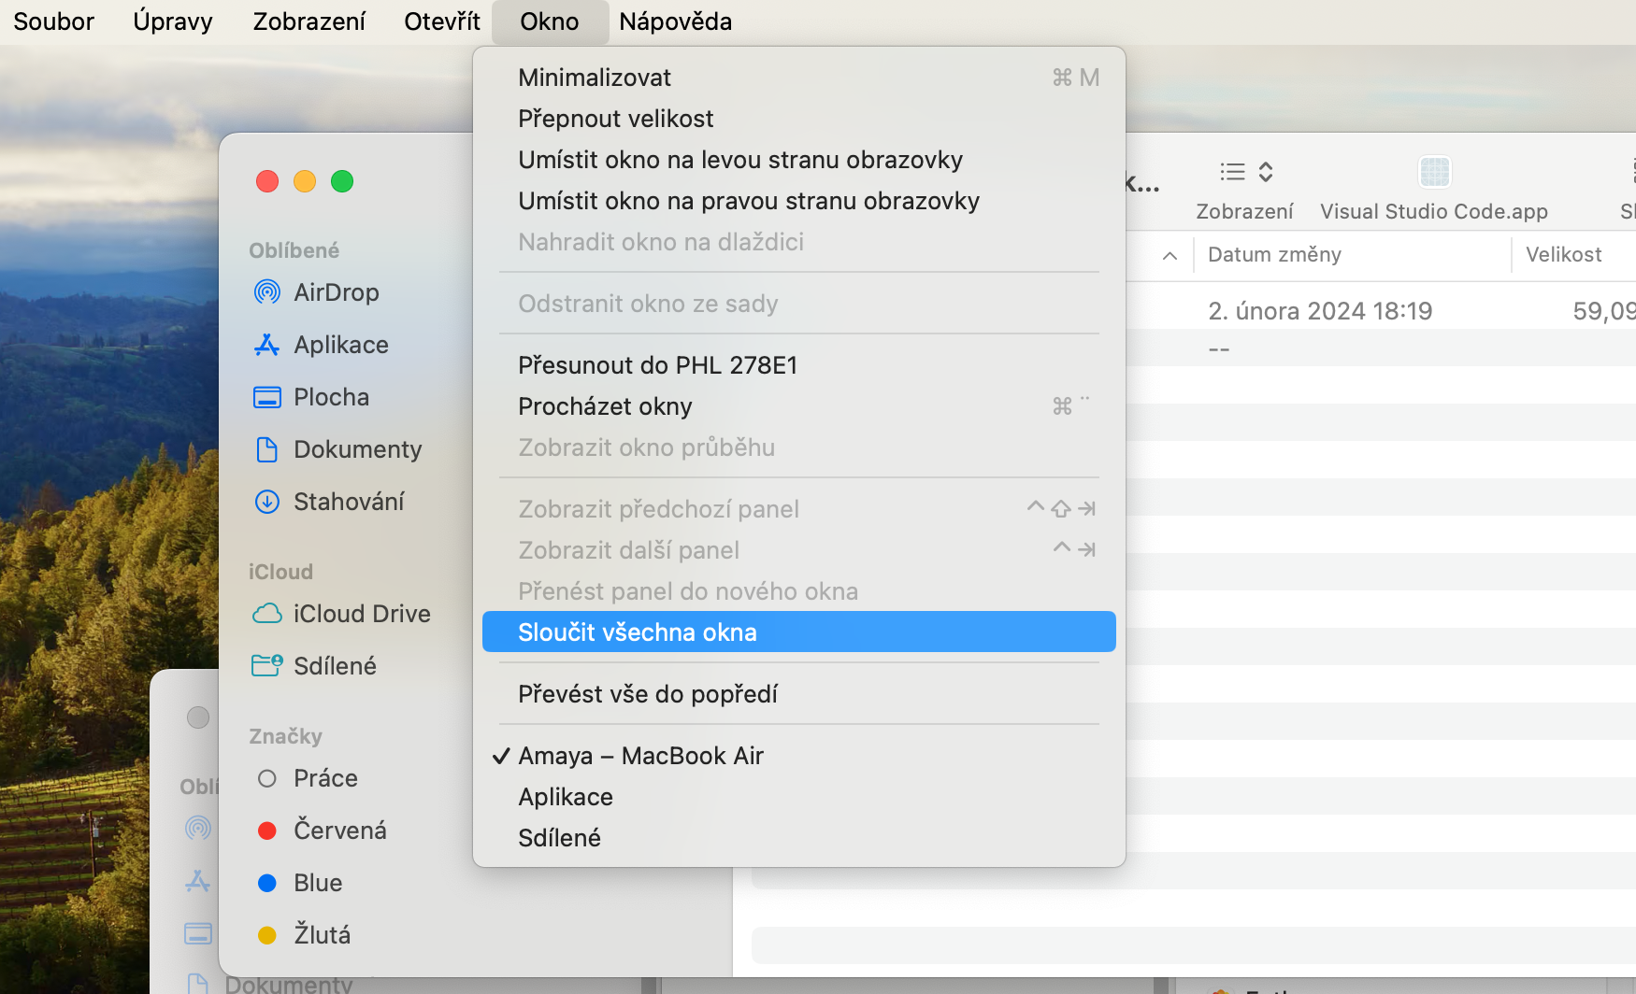The image size is (1636, 994).
Task: Select Umístit okno na pravou stranu obrazovky
Action: [799, 201]
